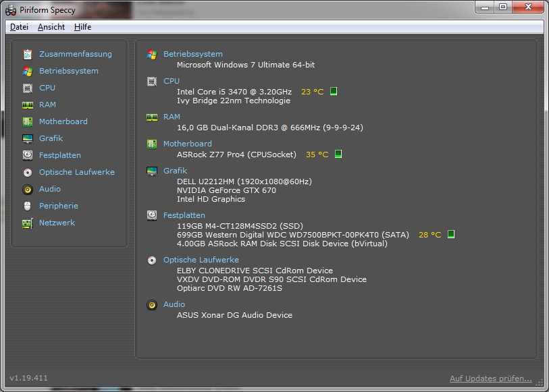The image size is (549, 392).
Task: Open Betriebssystem heading link in summary pane
Action: coord(193,54)
